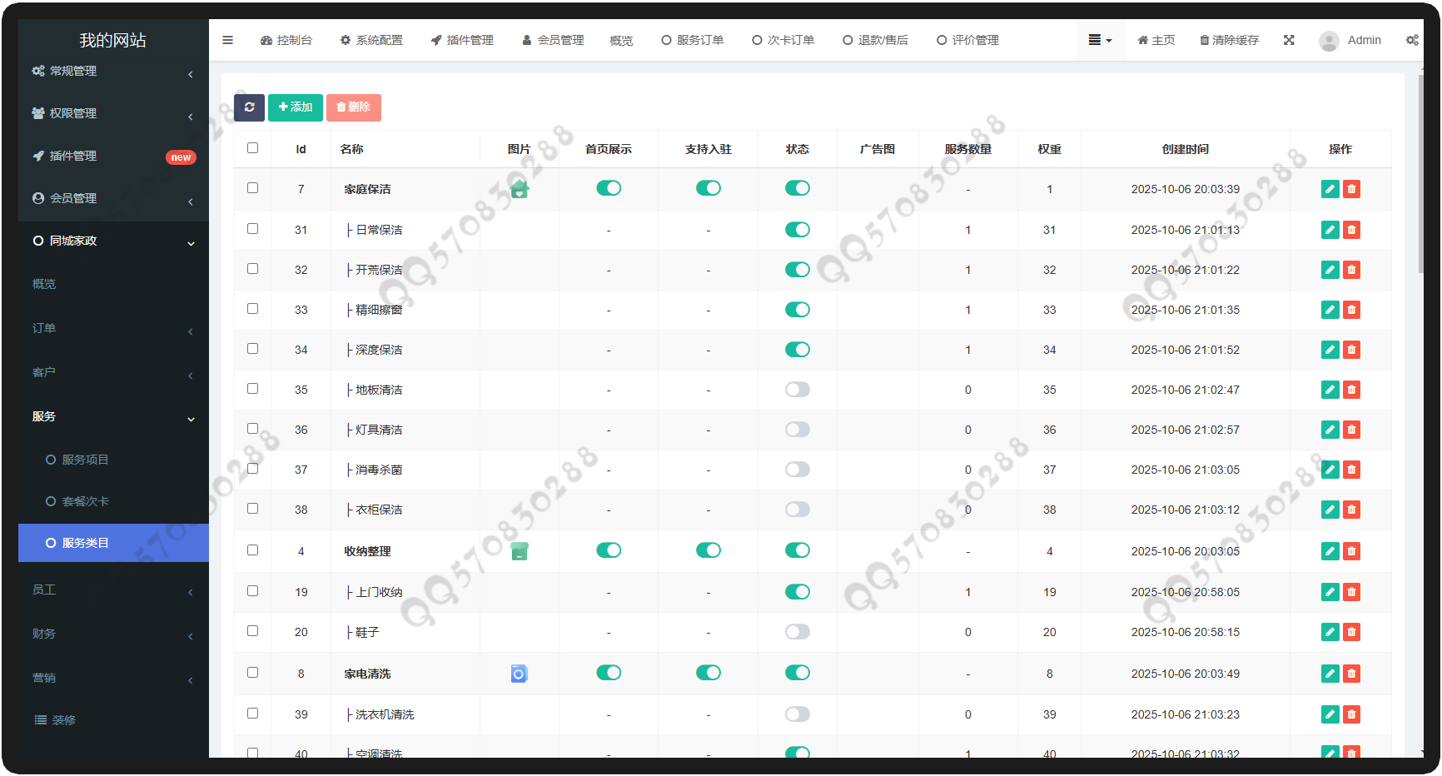Screen dimensions: 1442x776
Task: Expand the 常规管理 sidebar menu
Action: click(112, 72)
